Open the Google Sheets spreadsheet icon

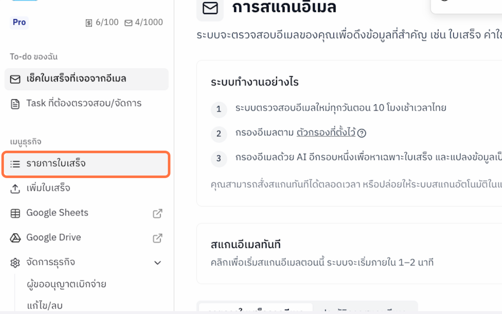coord(15,213)
